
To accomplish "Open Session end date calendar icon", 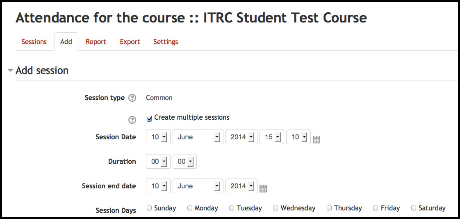I will click(x=263, y=188).
